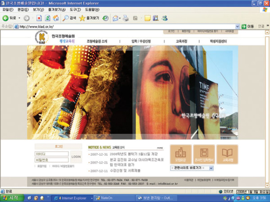
Task: Open the 도구(T) menu
Action: point(75,10)
